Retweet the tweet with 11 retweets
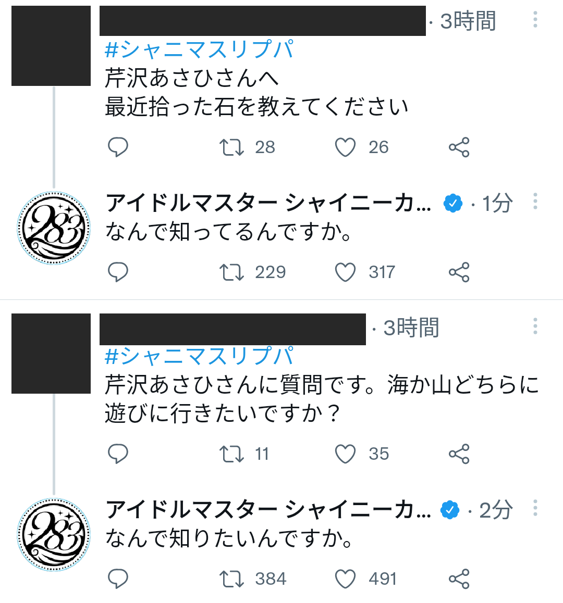The image size is (563, 603). 231,454
